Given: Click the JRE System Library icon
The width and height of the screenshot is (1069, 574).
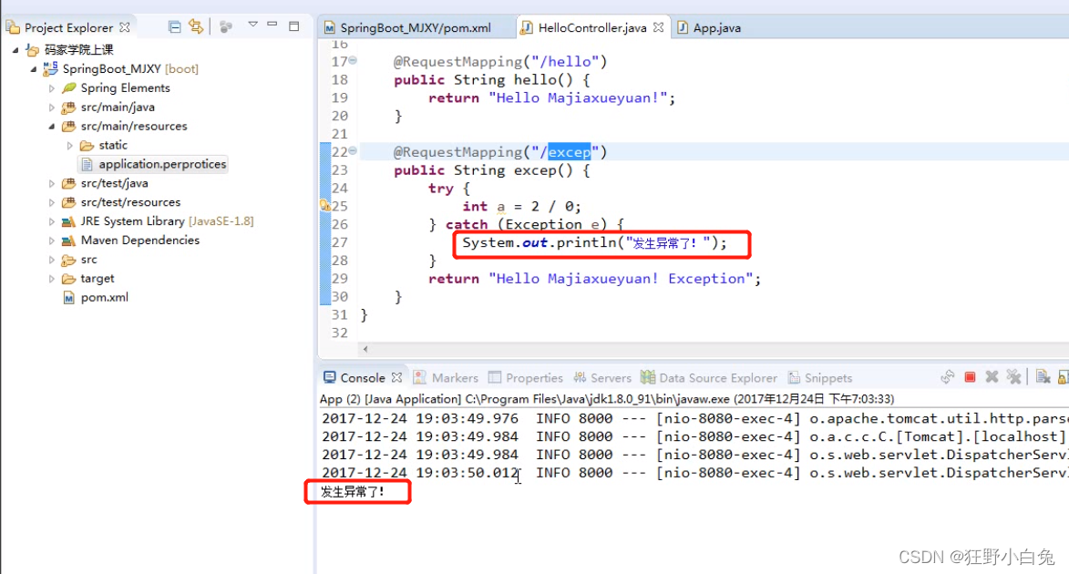Looking at the screenshot, I should click(68, 221).
